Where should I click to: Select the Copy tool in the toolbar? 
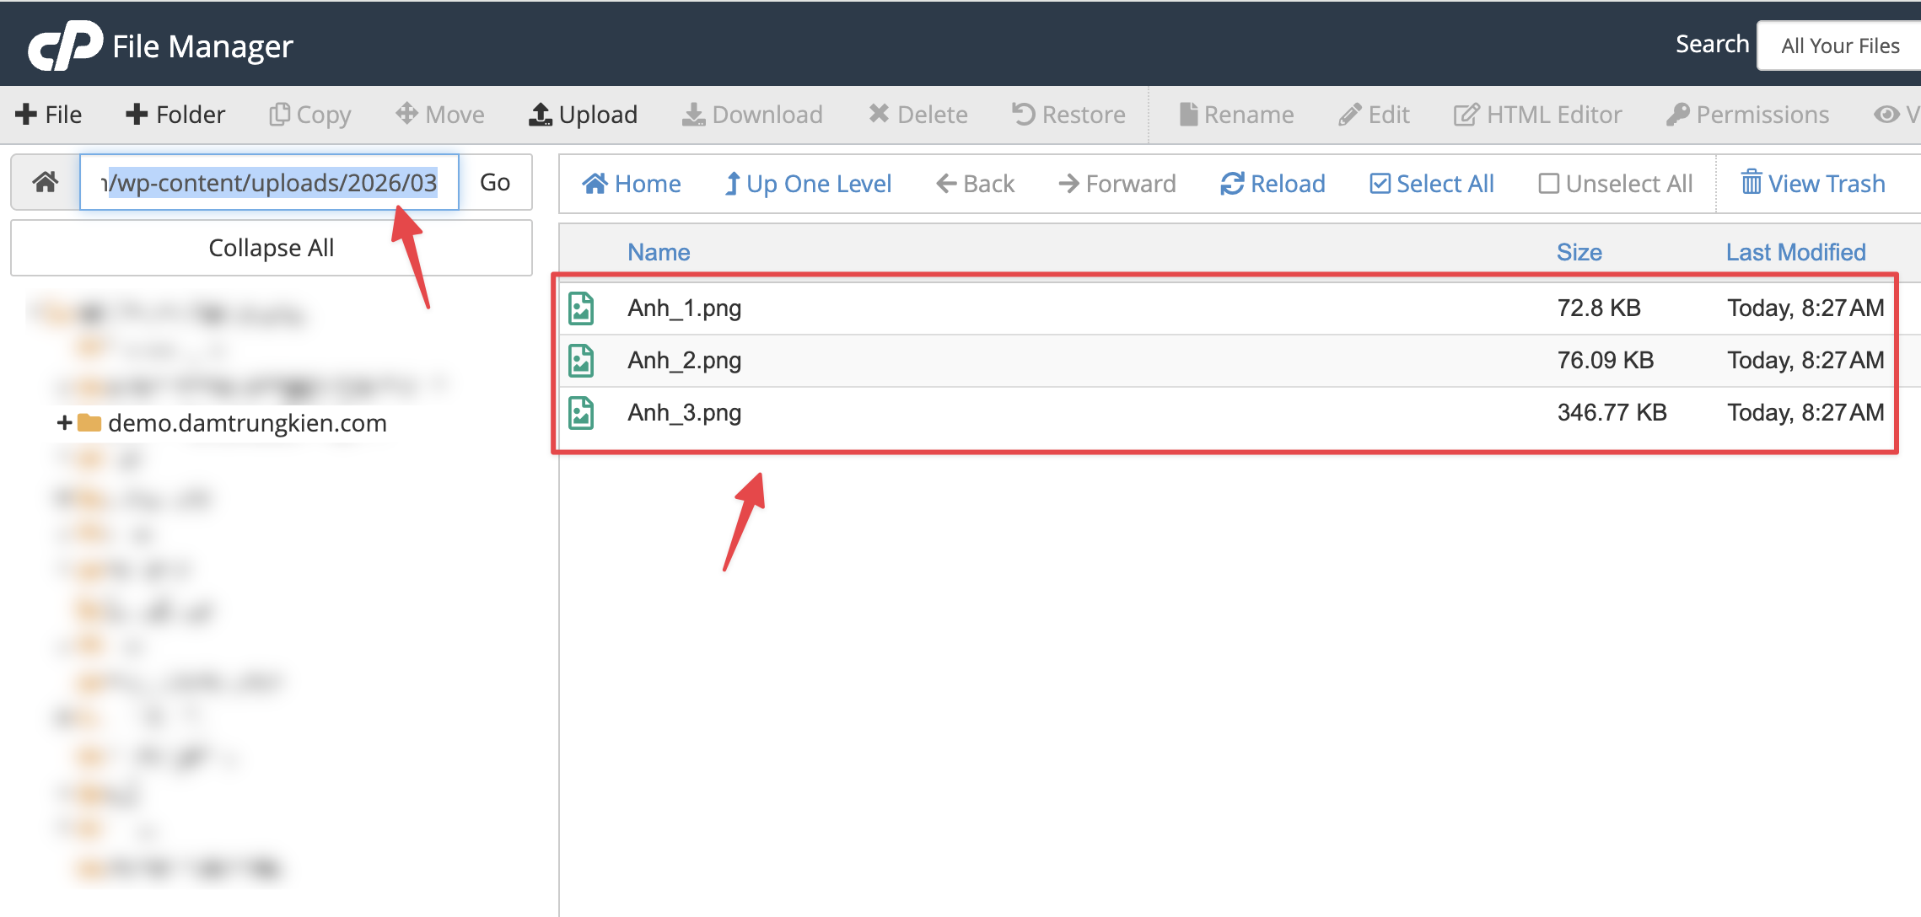tap(309, 114)
